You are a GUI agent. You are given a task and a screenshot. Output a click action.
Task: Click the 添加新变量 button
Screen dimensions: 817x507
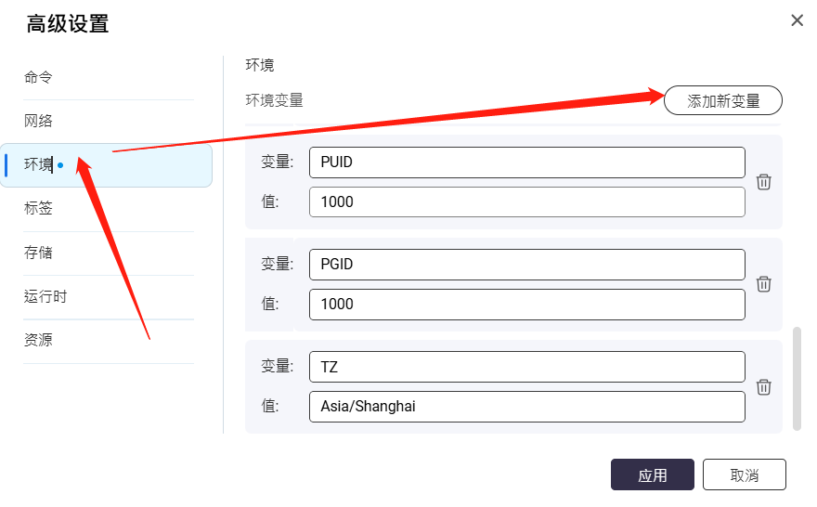[x=722, y=100]
